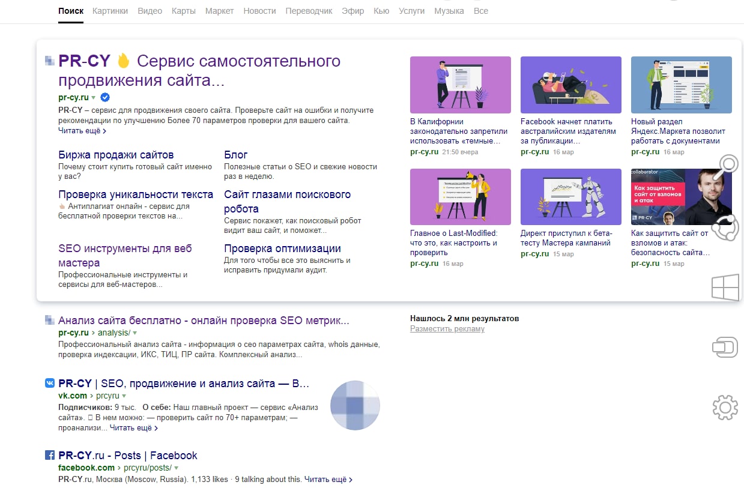This screenshot has width=744, height=488.
Task: Click the toggle-shaped icon on the right sidebar
Action: [725, 348]
